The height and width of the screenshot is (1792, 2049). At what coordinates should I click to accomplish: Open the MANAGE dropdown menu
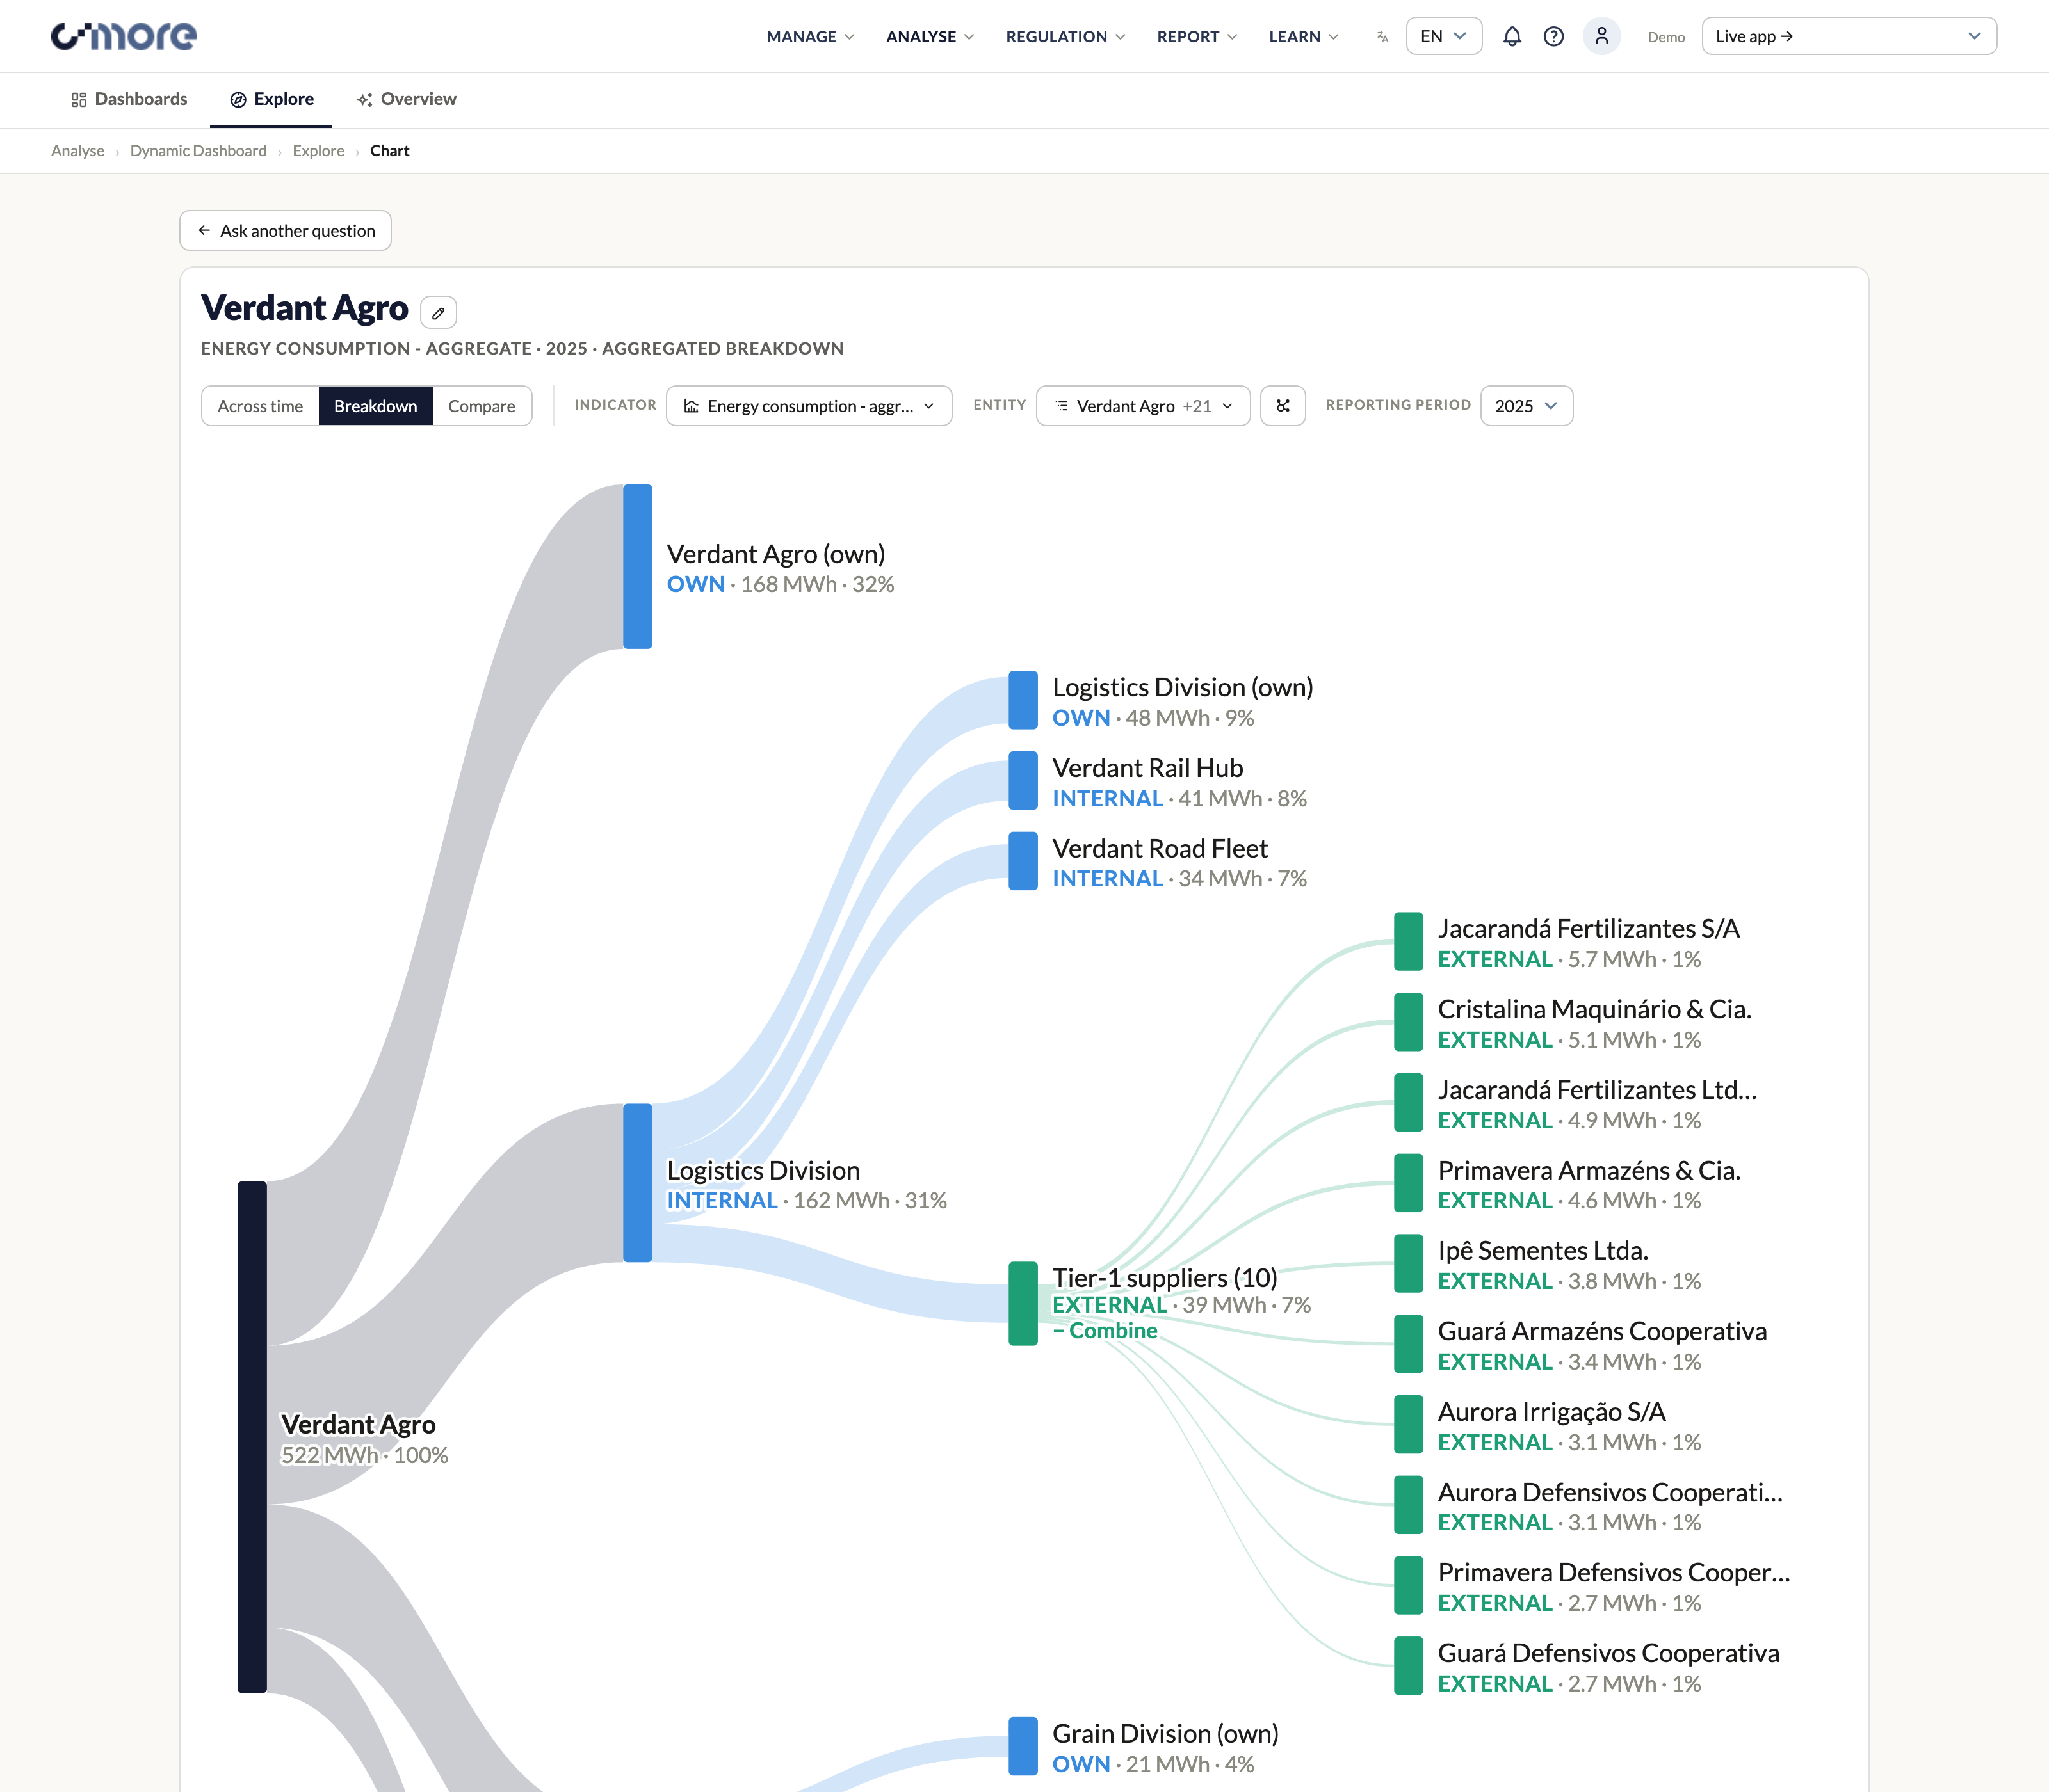point(811,36)
